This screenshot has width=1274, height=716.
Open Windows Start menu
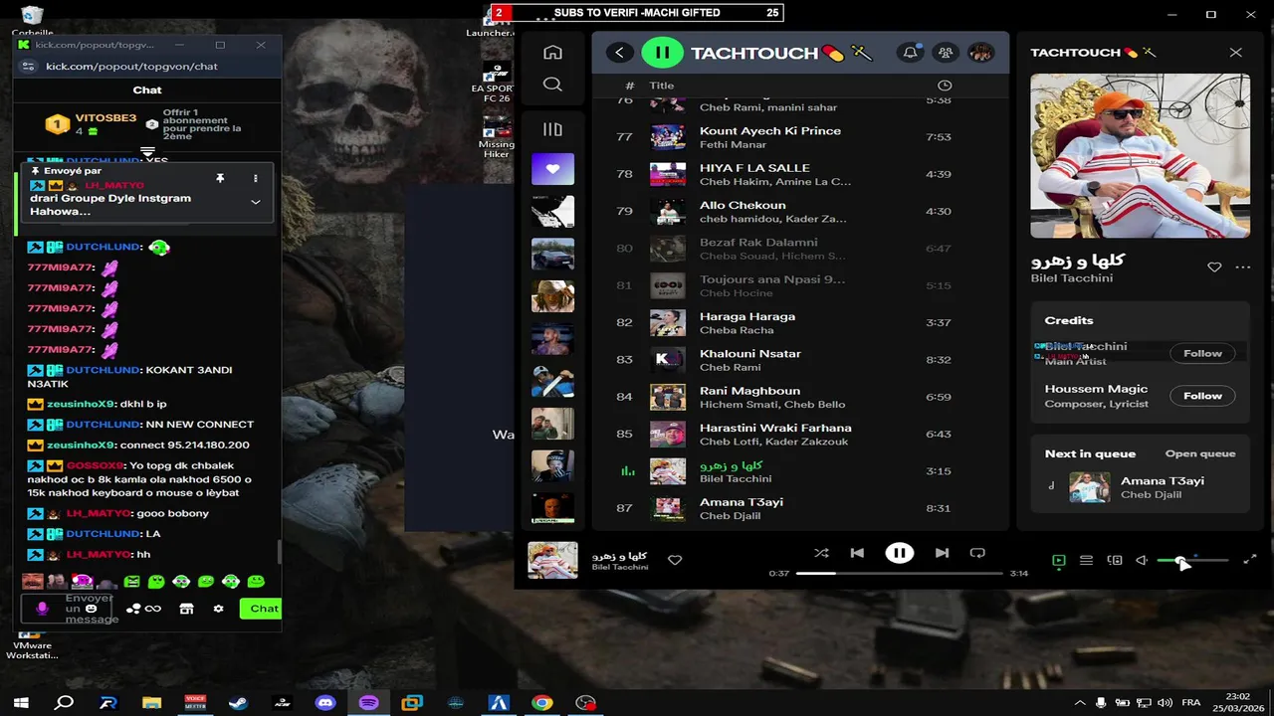tap(20, 703)
